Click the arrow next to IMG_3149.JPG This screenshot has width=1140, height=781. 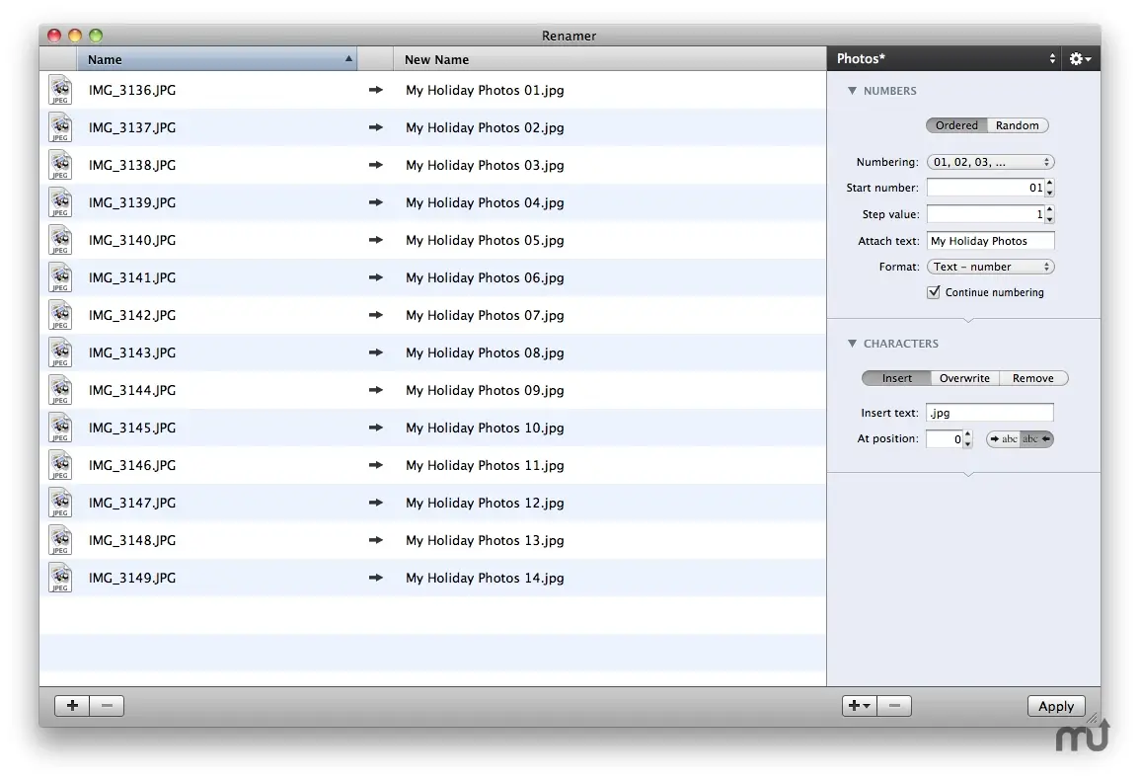click(x=376, y=578)
